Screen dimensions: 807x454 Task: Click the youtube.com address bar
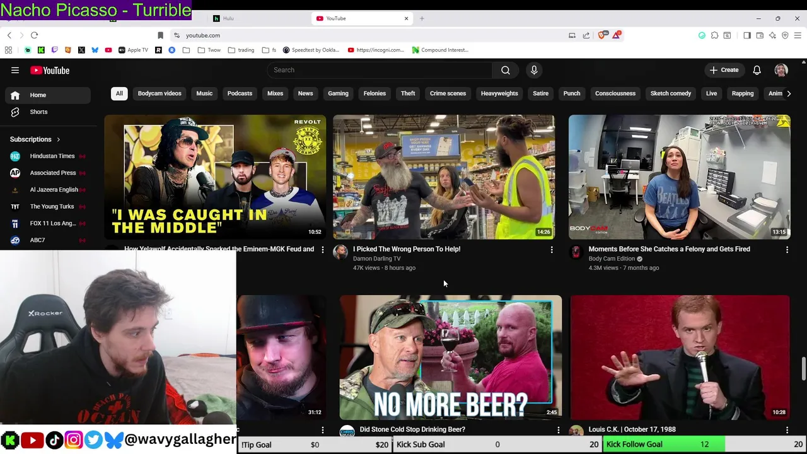tap(366, 35)
